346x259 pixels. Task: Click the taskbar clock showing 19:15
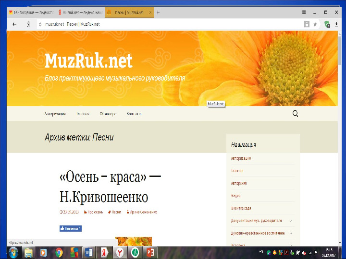click(329, 253)
